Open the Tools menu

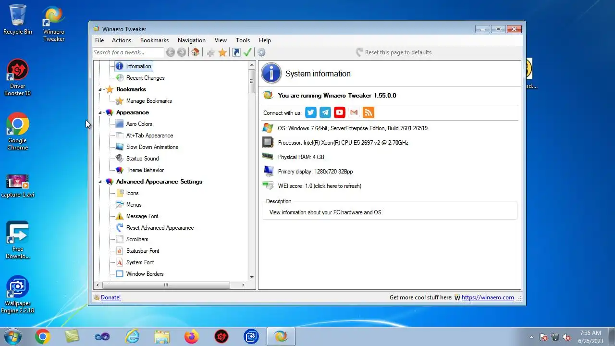243,40
